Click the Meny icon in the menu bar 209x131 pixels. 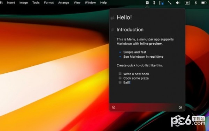tap(147, 3)
